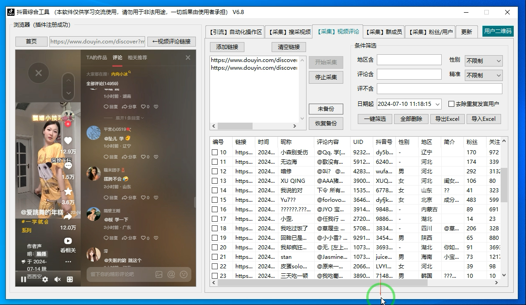Apply filters with 一键筛选

[x=375, y=119]
